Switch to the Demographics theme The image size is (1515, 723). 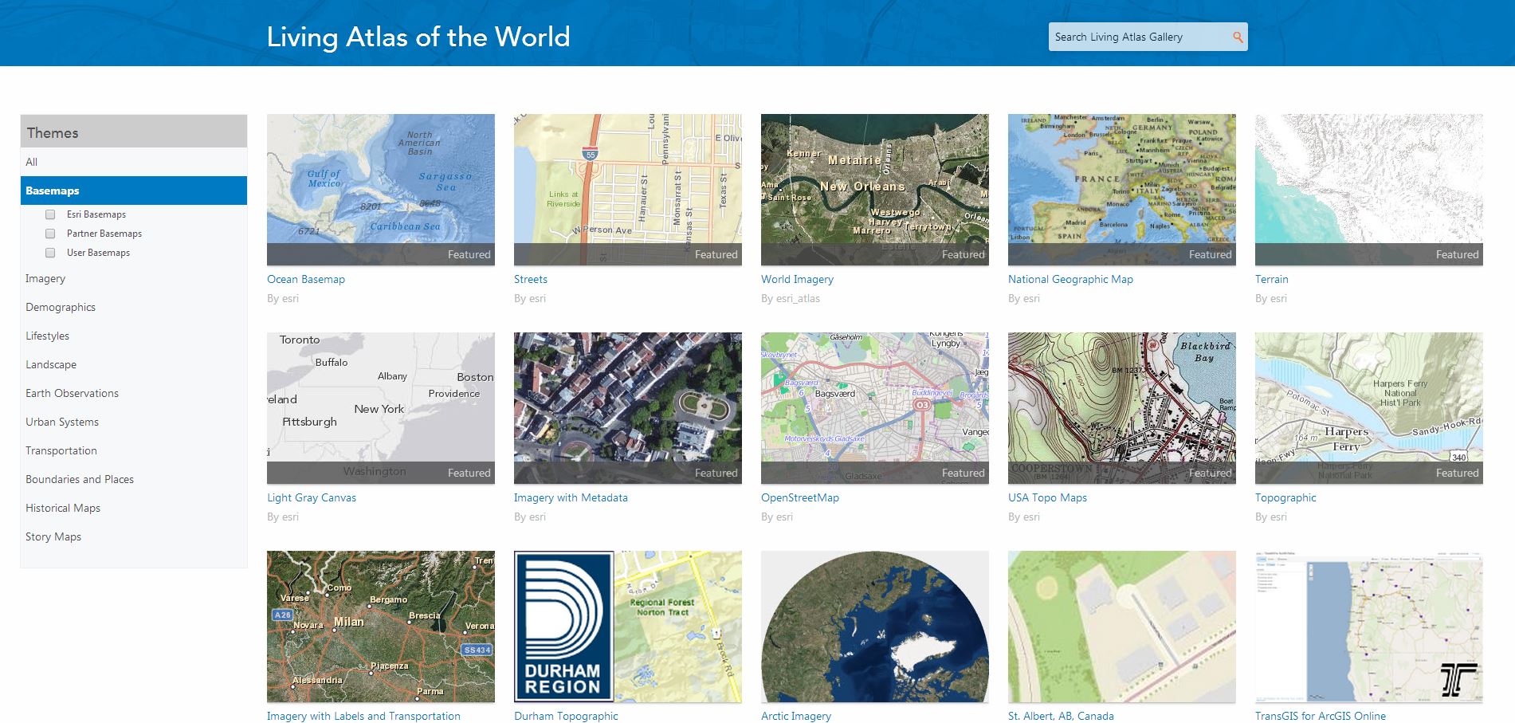(x=61, y=307)
